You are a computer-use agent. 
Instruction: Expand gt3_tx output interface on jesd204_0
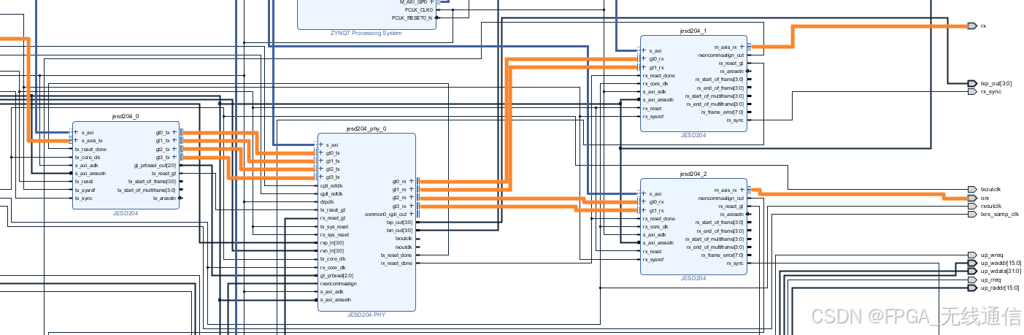pos(174,157)
